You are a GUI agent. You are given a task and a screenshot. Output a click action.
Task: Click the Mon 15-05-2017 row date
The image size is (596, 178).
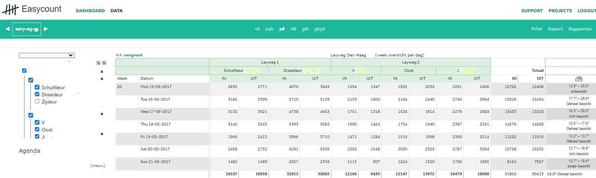[x=156, y=86]
